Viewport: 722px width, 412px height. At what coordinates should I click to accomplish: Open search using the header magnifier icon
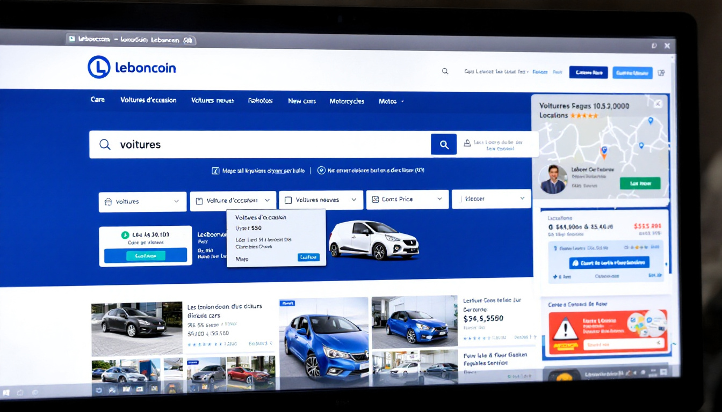click(445, 70)
